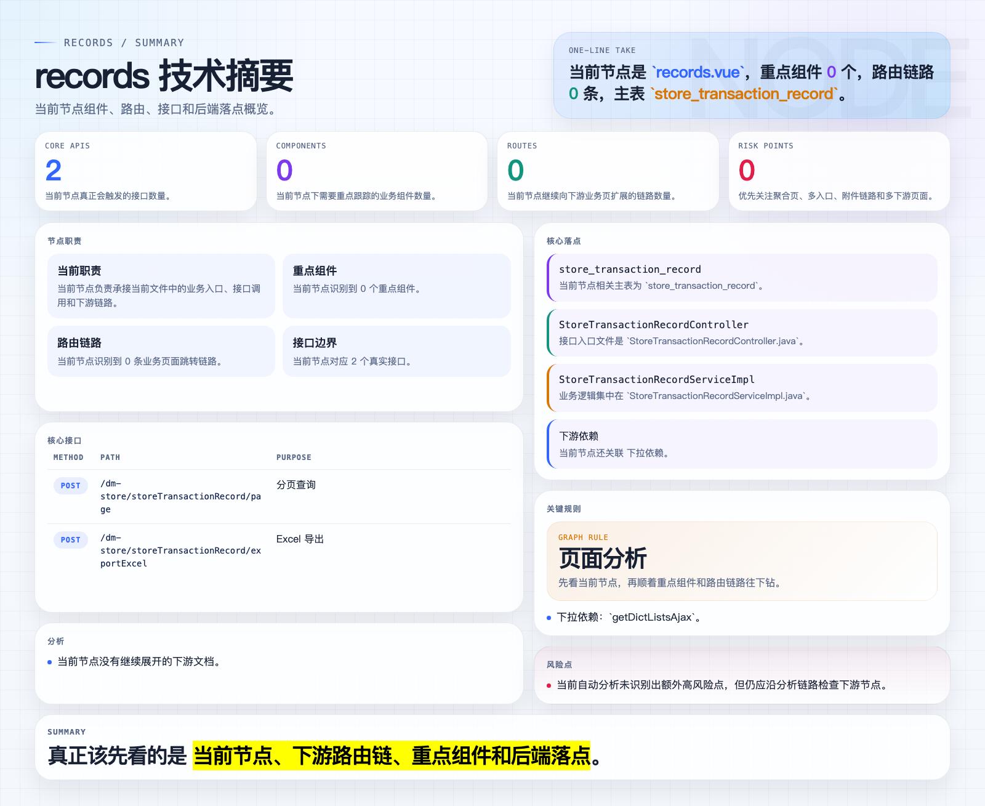985x806 pixels.
Task: Select the '接口边界' card
Action: (396, 351)
